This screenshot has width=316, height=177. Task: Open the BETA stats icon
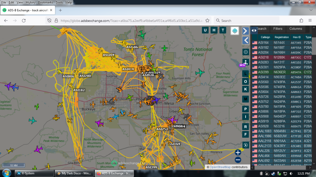245,62
